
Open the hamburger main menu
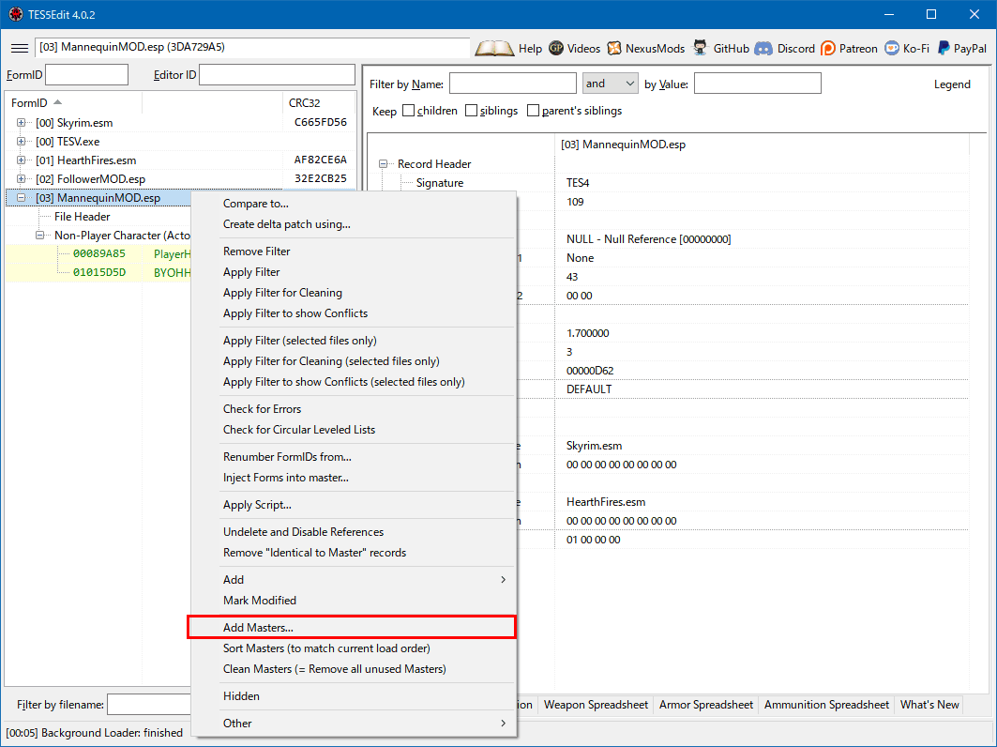(20, 49)
